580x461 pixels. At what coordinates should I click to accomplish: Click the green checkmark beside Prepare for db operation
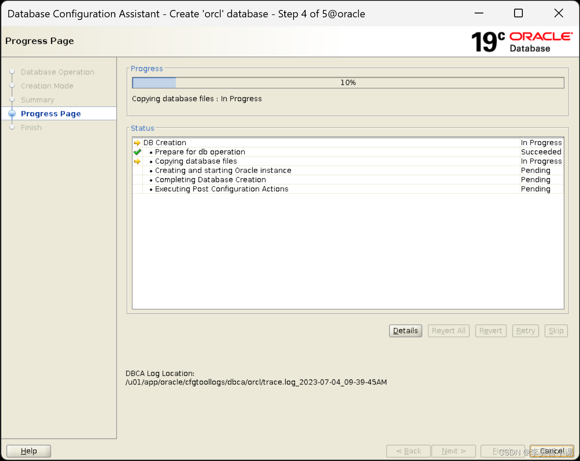pos(137,152)
